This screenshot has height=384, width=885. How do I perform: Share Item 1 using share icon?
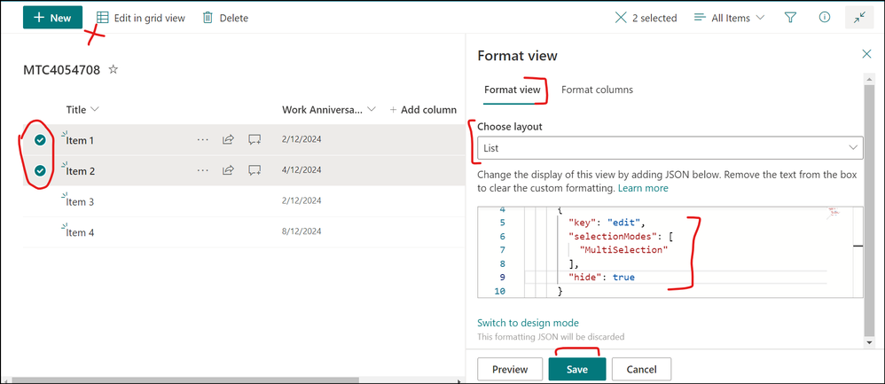click(x=228, y=139)
